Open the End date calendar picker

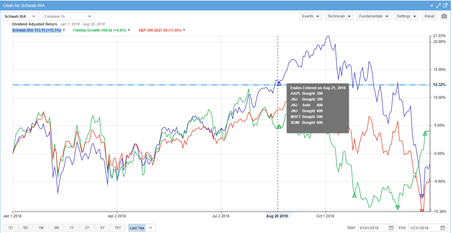point(443,228)
